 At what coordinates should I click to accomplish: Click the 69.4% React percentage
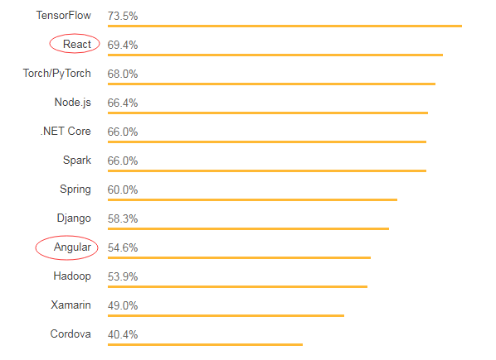[x=123, y=45]
